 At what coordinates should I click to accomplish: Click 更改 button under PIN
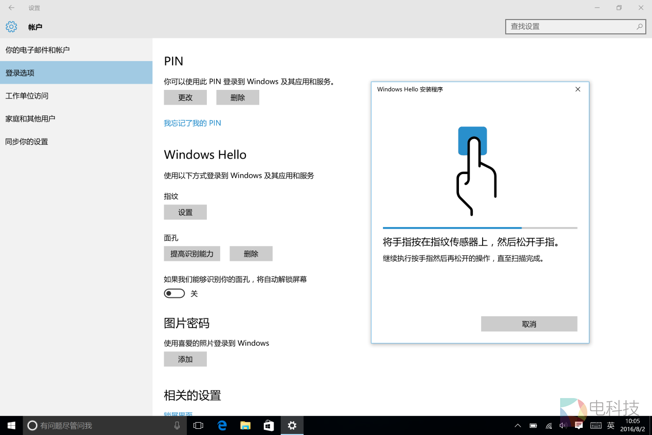point(185,98)
